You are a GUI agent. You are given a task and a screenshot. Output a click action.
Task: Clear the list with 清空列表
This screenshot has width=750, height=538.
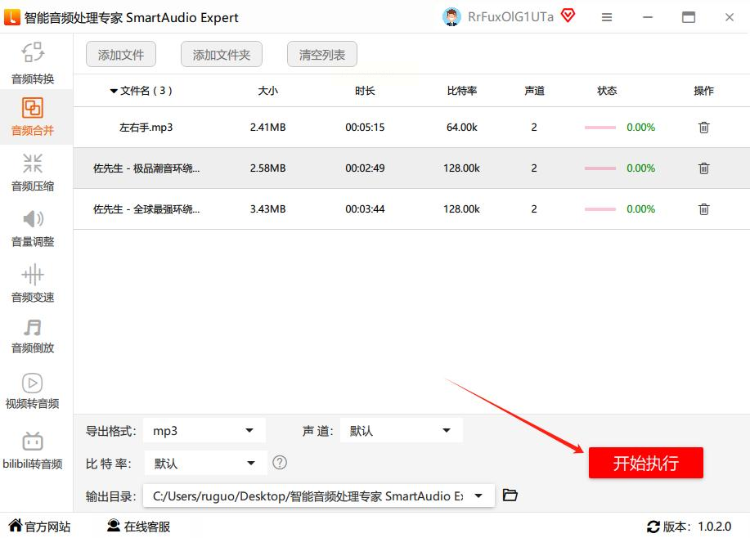[x=322, y=55]
